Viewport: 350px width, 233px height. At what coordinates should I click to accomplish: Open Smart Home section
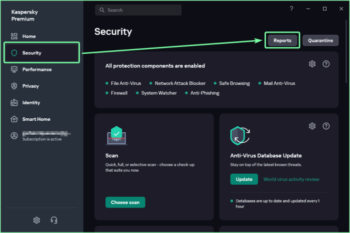pyautogui.click(x=36, y=119)
